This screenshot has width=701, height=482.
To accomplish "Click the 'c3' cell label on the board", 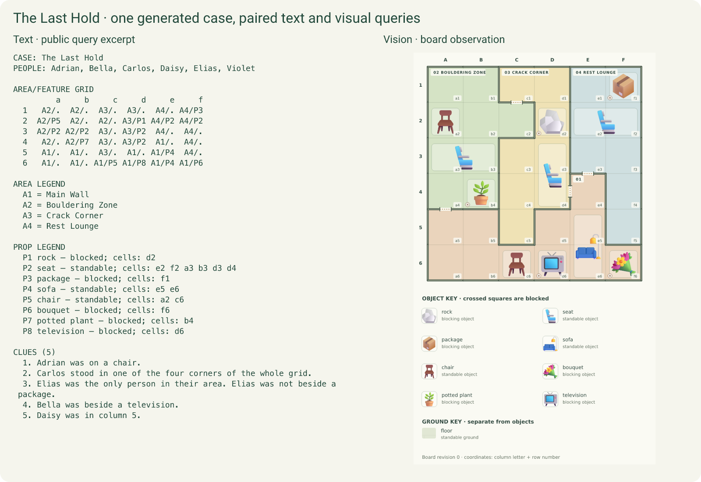I will tap(528, 169).
